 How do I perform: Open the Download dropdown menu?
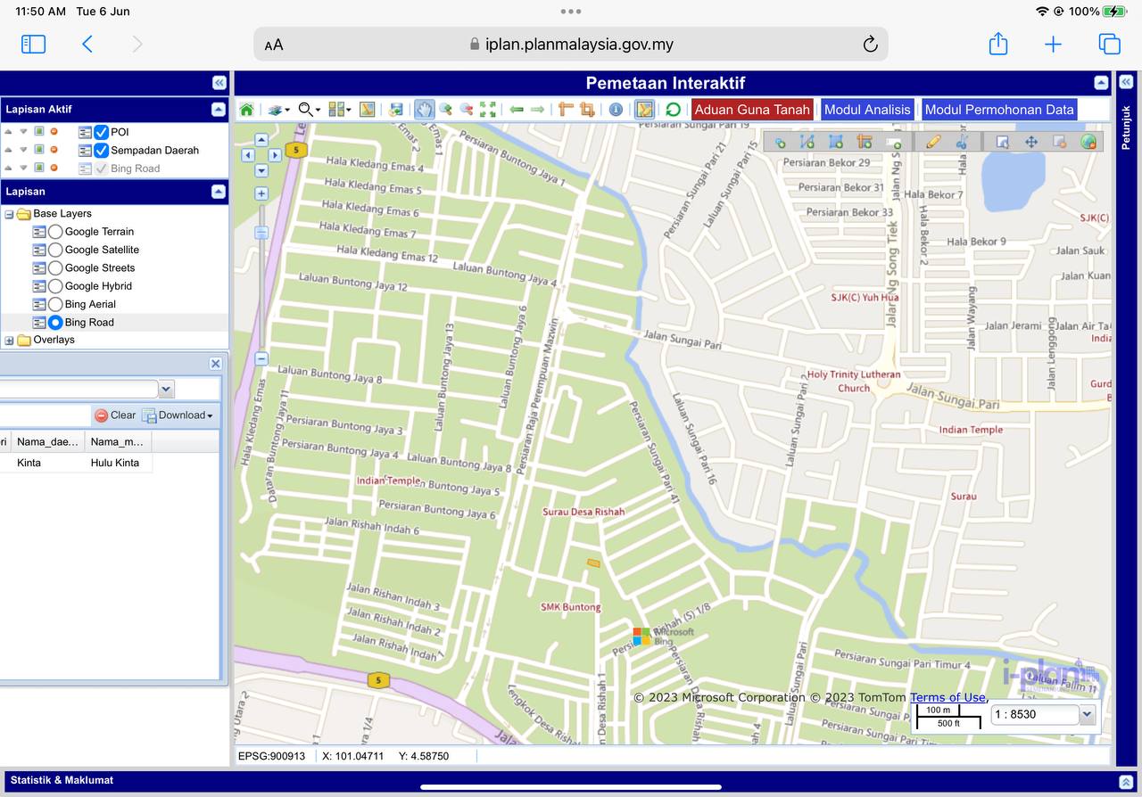point(179,415)
